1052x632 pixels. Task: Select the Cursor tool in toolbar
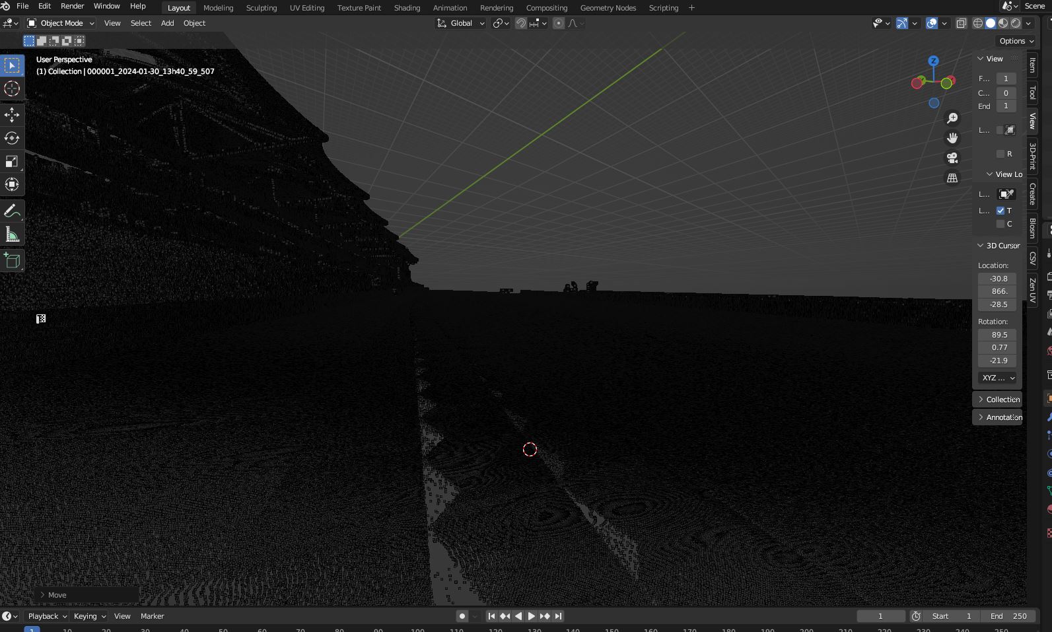[12, 88]
